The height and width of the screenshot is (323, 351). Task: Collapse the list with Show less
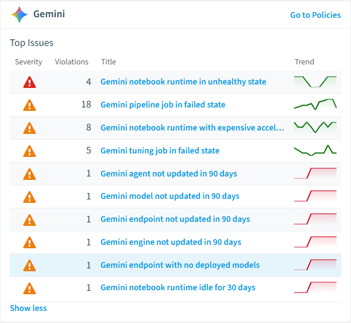(x=28, y=308)
